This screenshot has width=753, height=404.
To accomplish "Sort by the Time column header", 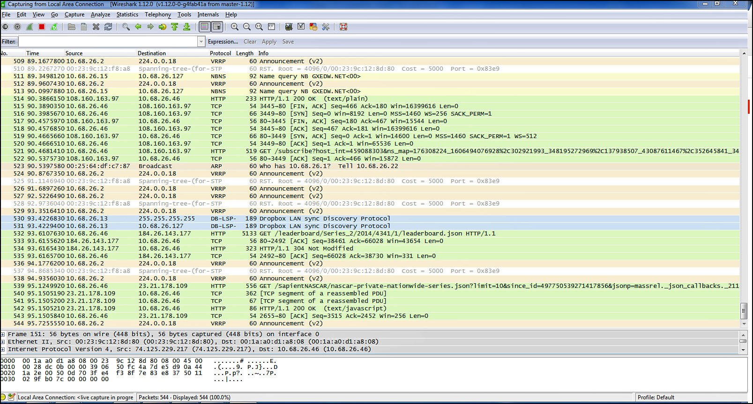I will [x=45, y=53].
